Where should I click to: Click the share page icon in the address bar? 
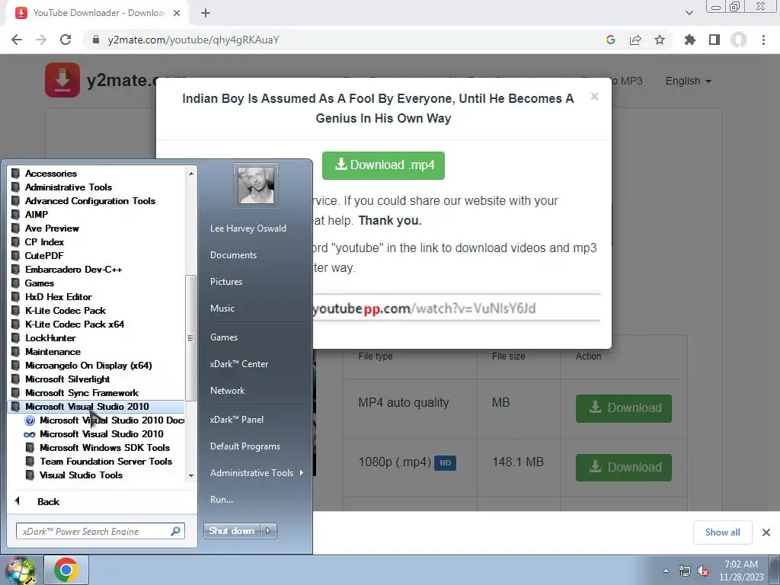[635, 40]
